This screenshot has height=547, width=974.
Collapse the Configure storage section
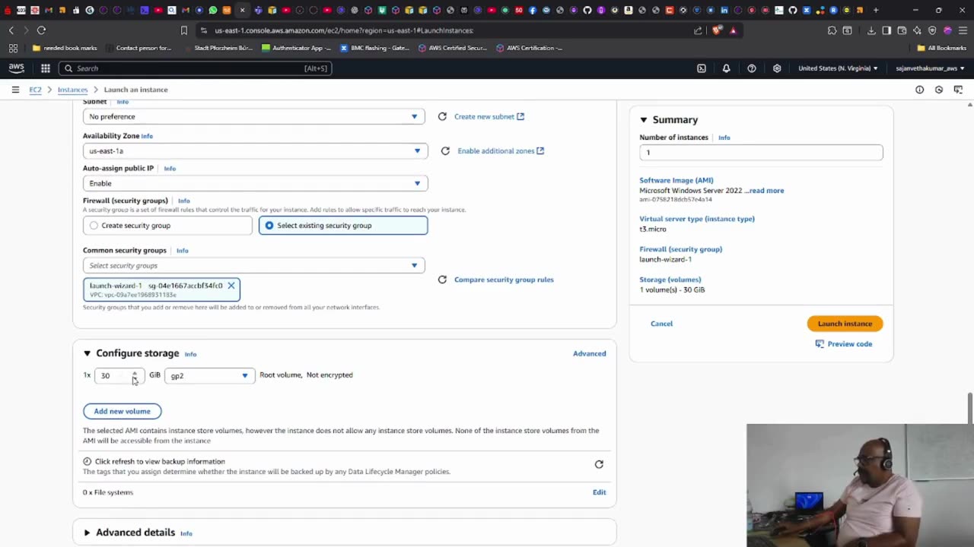87,353
